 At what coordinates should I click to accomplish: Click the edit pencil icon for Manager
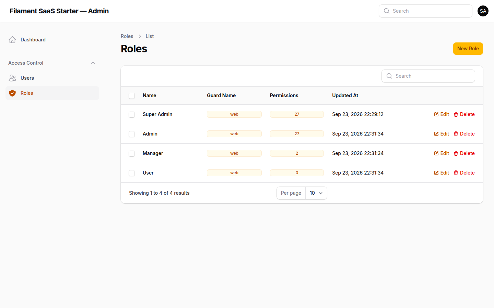click(436, 153)
